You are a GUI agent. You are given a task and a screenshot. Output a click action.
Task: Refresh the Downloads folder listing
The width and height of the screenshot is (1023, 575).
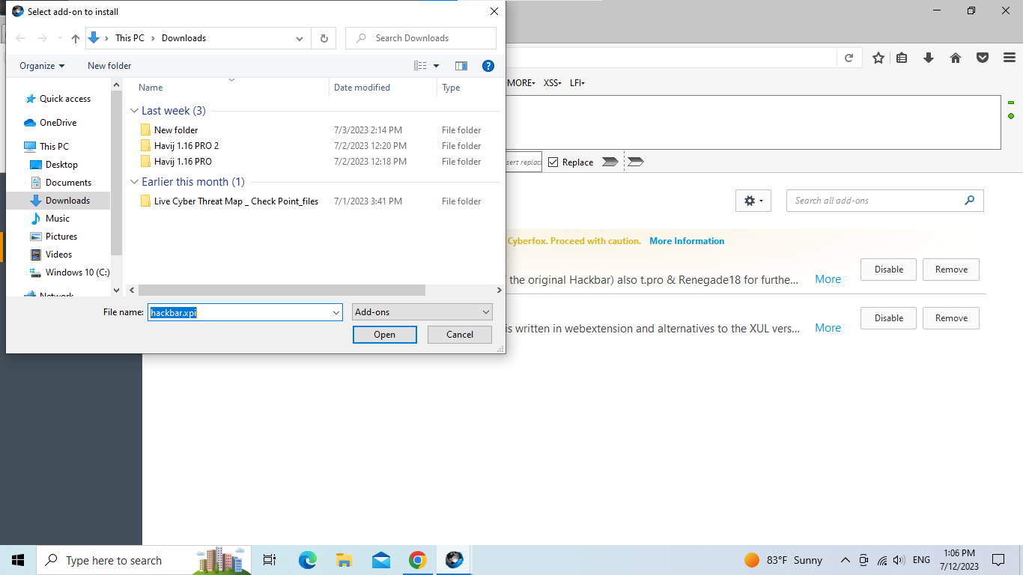(x=324, y=38)
